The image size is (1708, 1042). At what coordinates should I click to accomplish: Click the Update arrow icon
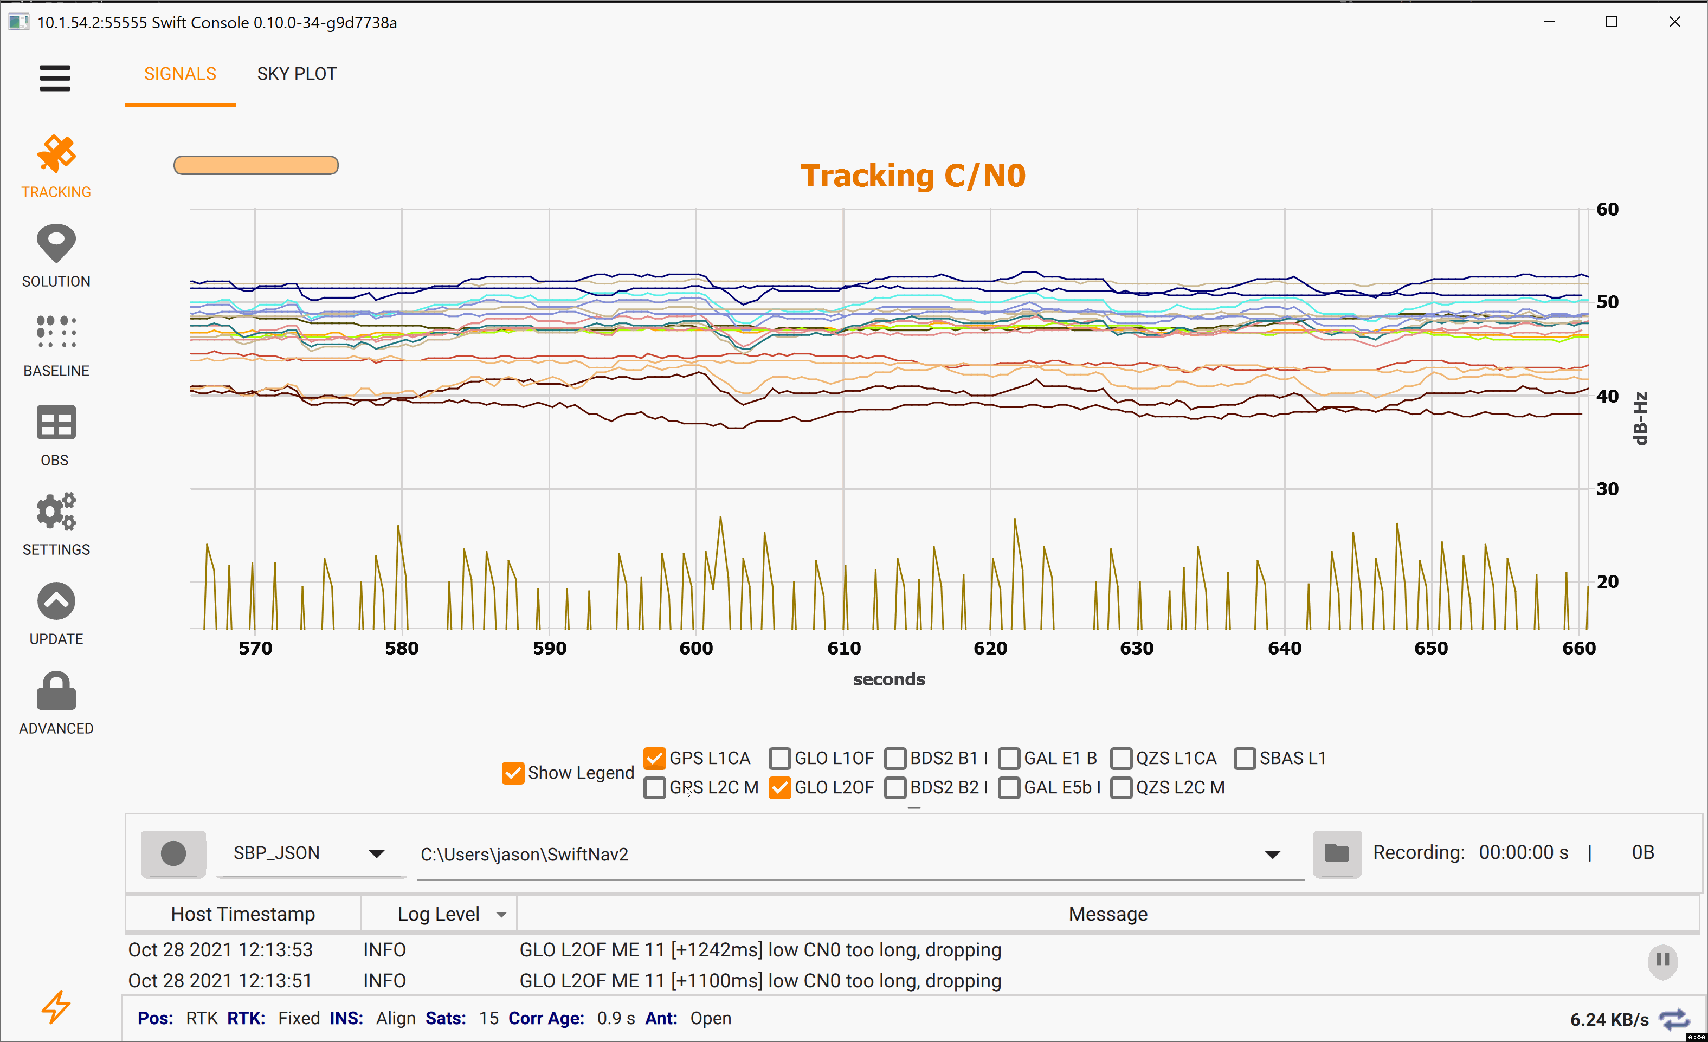55,601
